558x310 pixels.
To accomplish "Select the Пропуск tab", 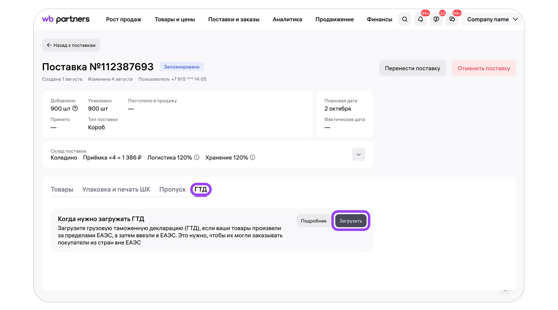I will [x=172, y=189].
